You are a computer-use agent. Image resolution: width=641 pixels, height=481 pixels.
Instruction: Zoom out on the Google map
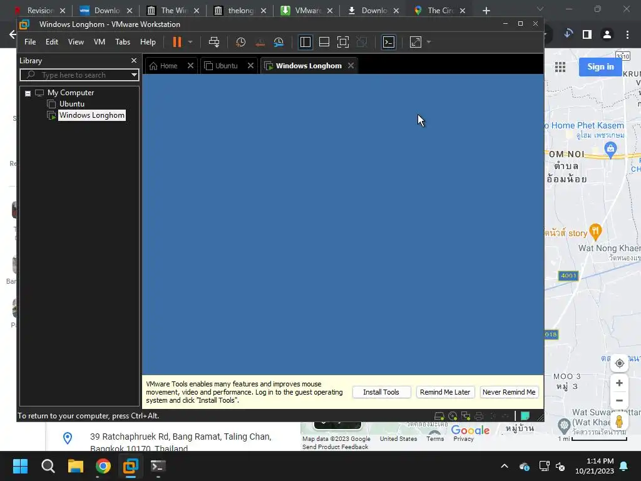(x=619, y=400)
